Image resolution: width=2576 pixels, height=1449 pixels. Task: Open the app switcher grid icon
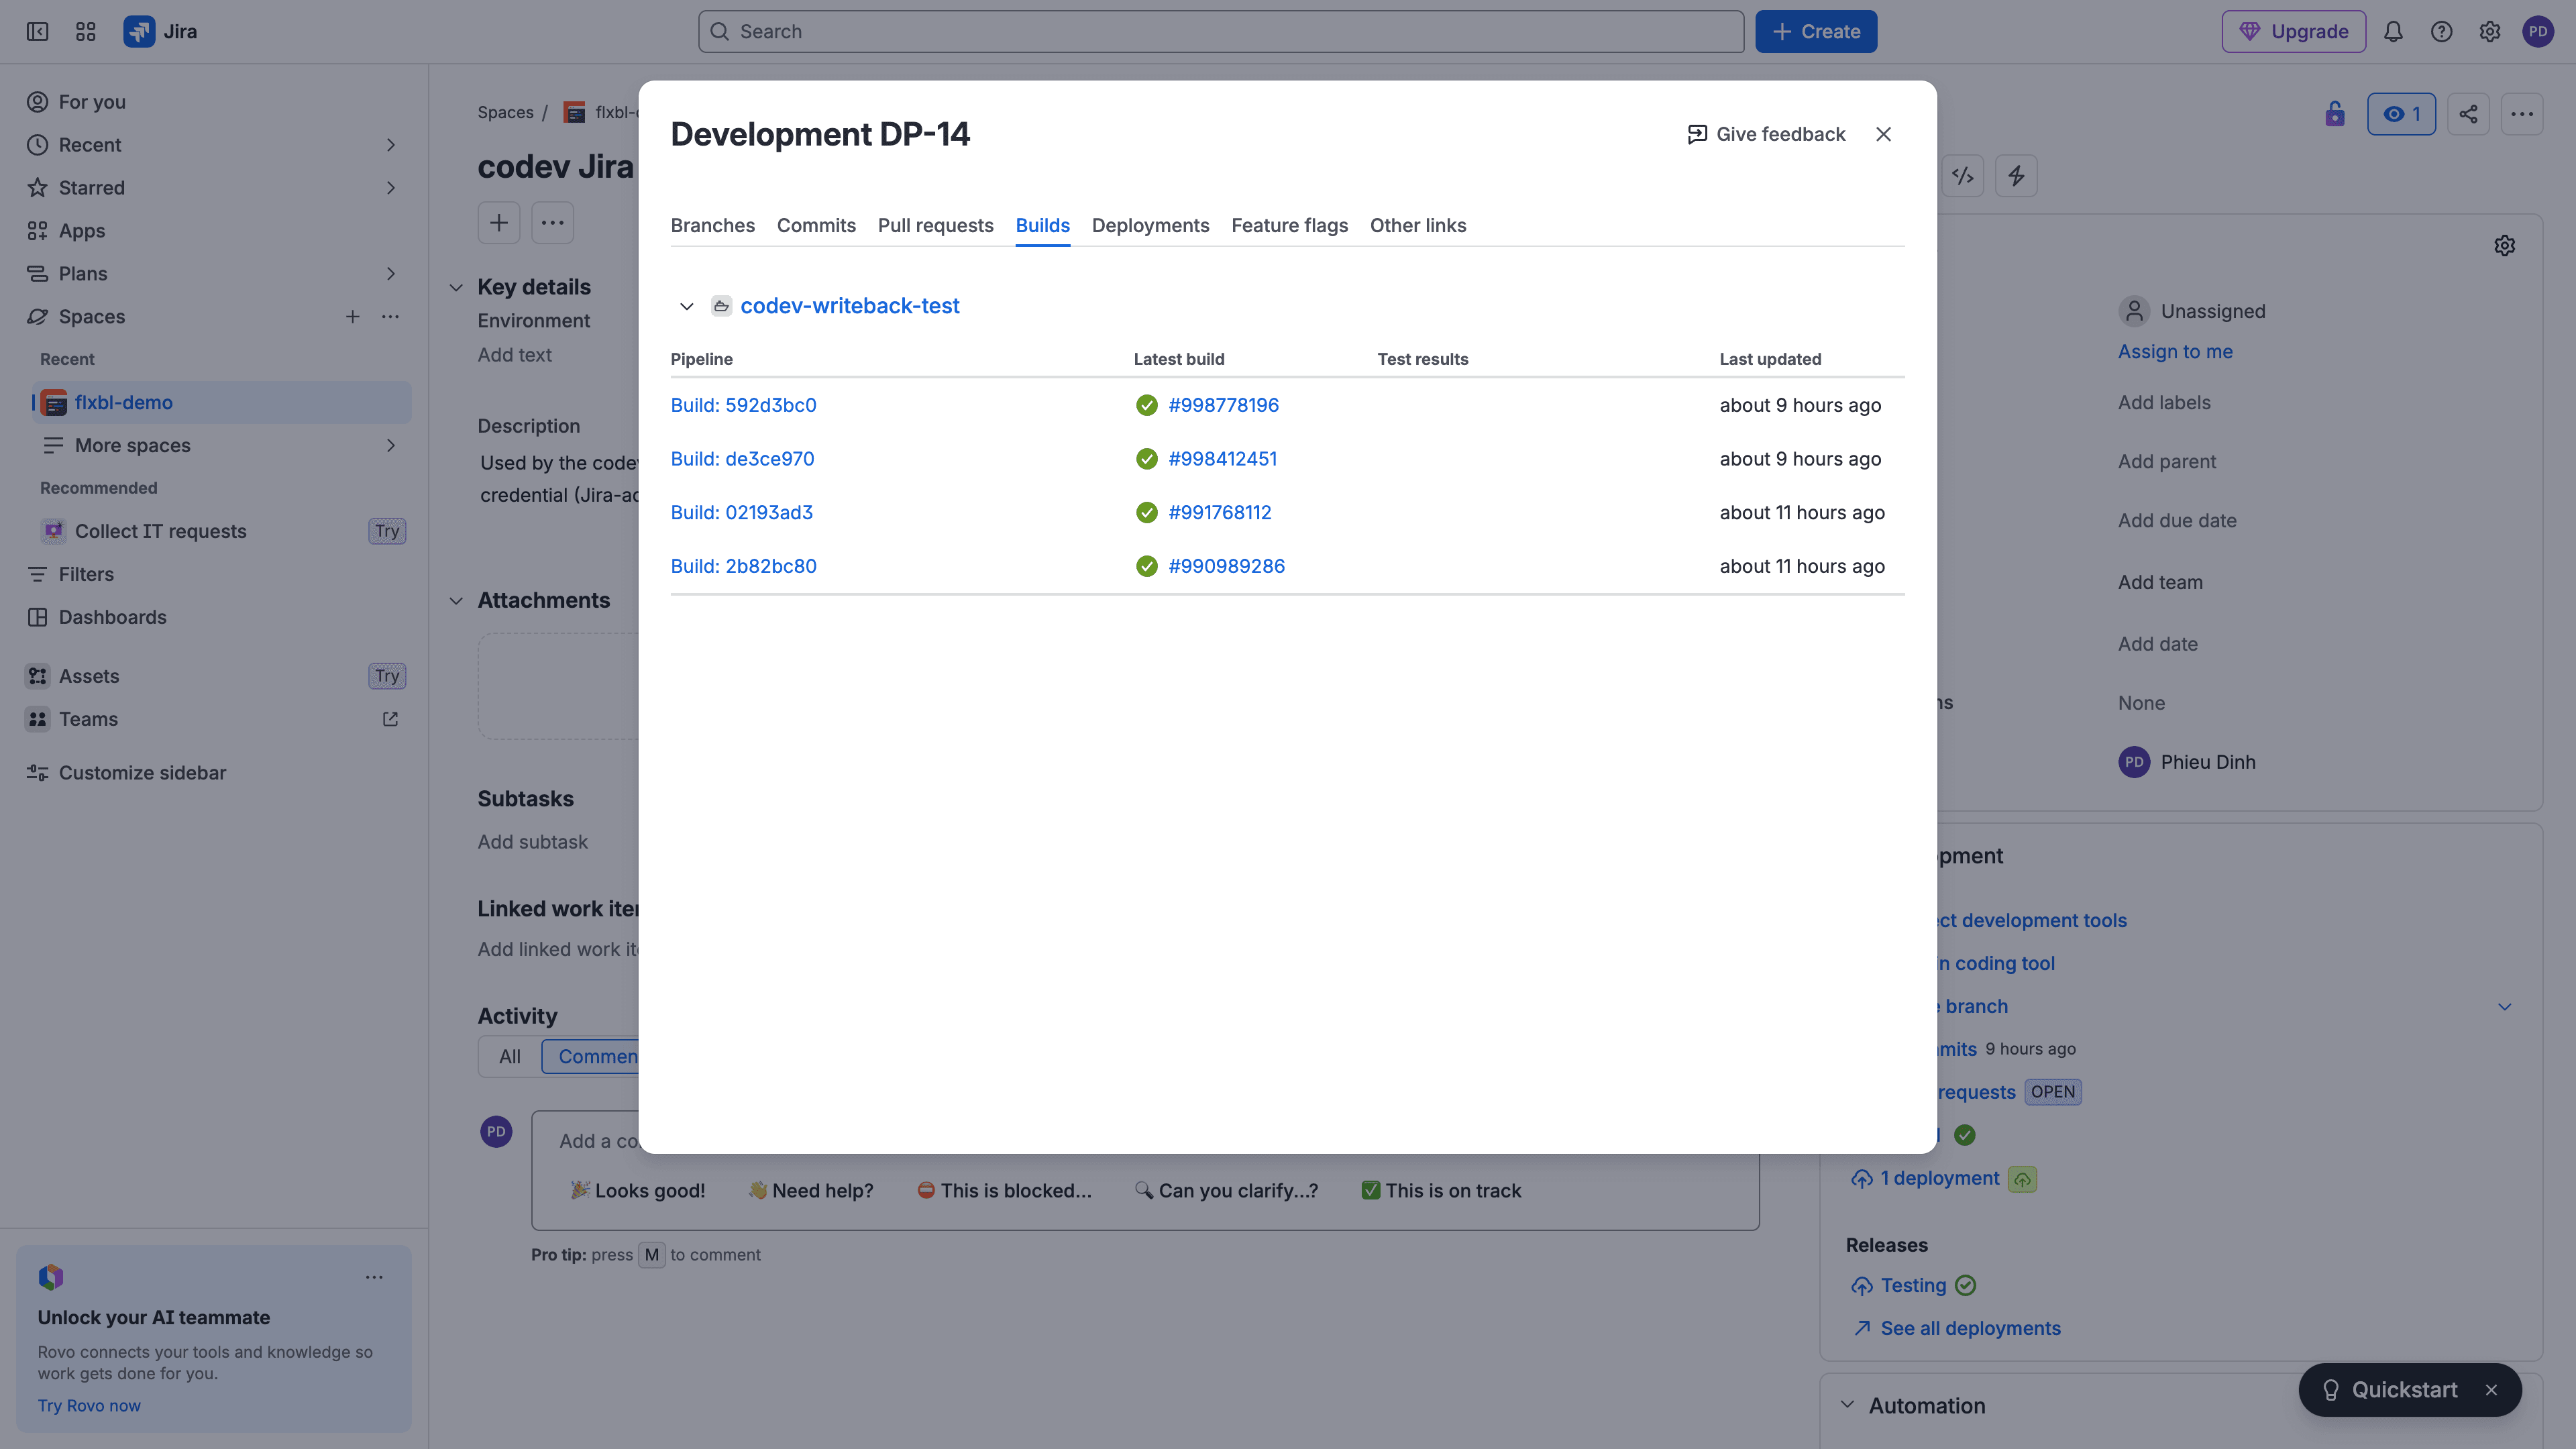point(86,32)
